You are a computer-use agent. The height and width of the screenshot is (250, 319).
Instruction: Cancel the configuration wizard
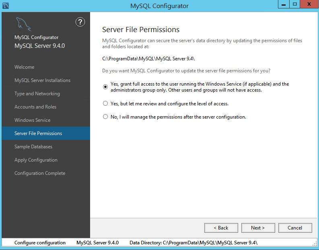295,228
